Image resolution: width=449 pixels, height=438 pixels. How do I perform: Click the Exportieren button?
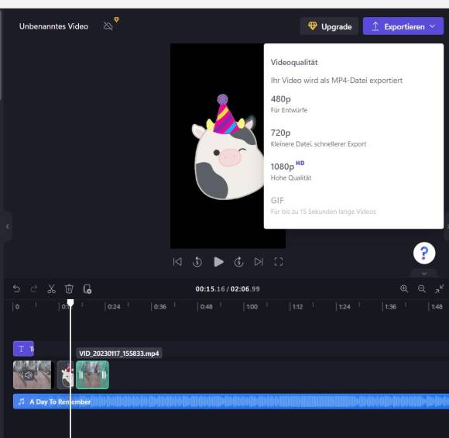point(403,26)
